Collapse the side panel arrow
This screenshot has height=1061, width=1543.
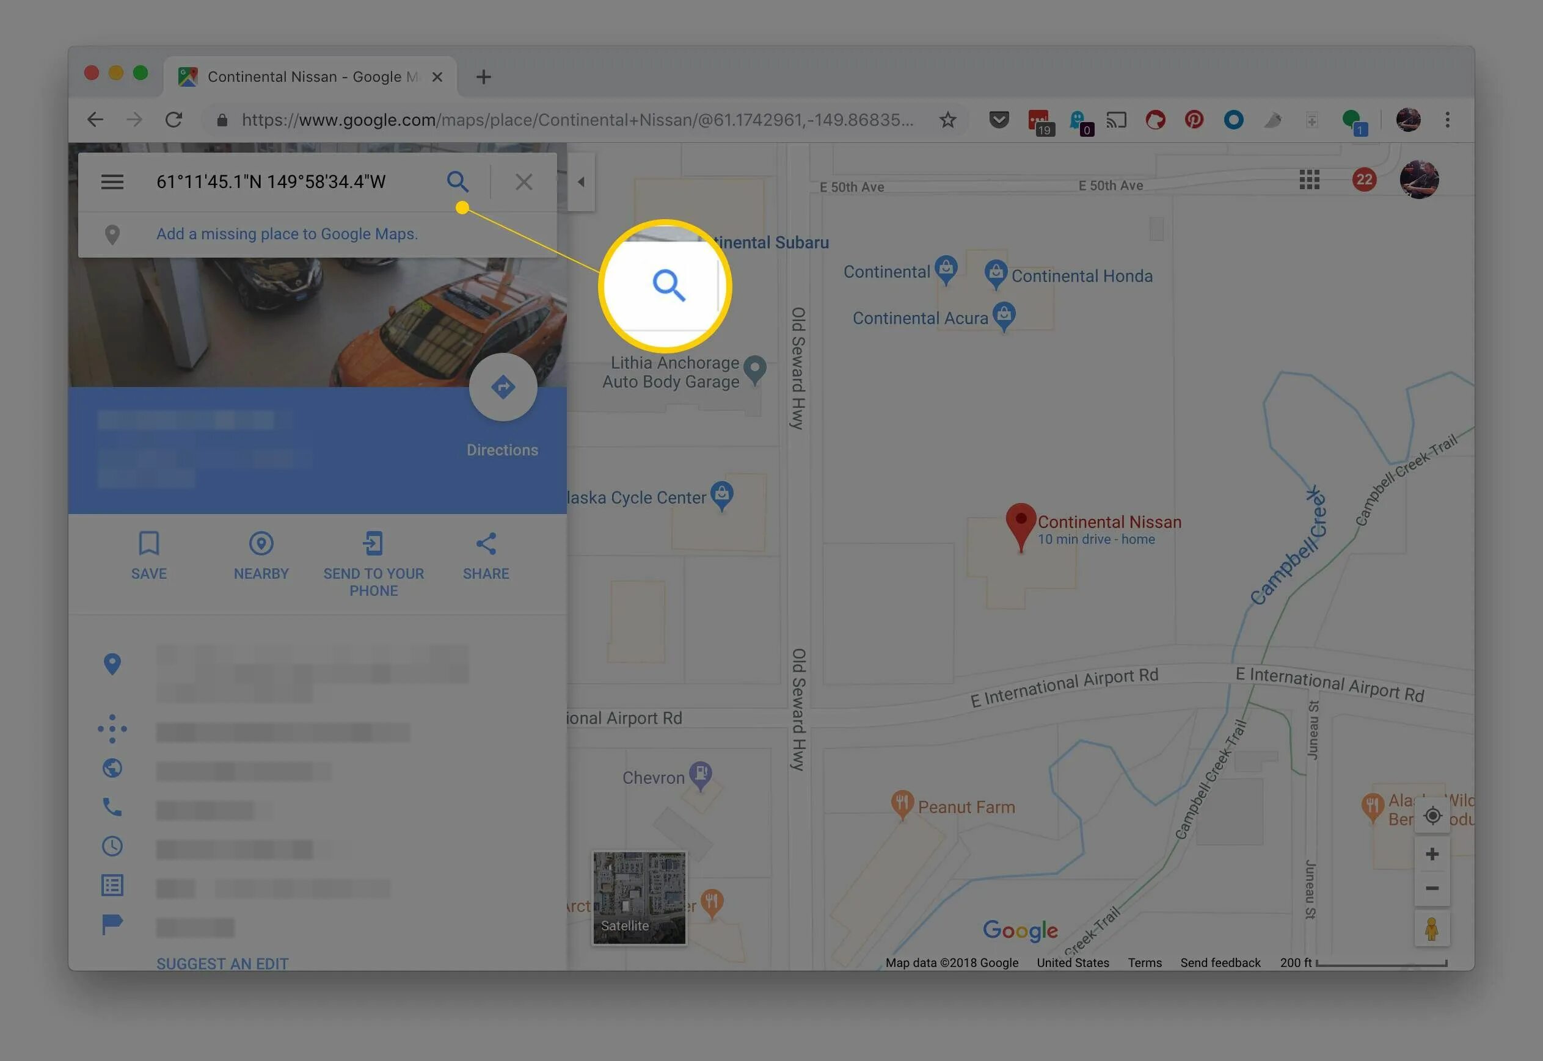coord(581,181)
